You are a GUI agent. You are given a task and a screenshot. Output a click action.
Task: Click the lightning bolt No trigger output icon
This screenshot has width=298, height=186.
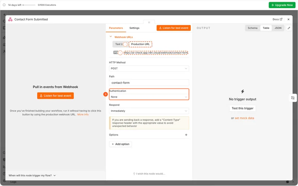pyautogui.click(x=242, y=91)
